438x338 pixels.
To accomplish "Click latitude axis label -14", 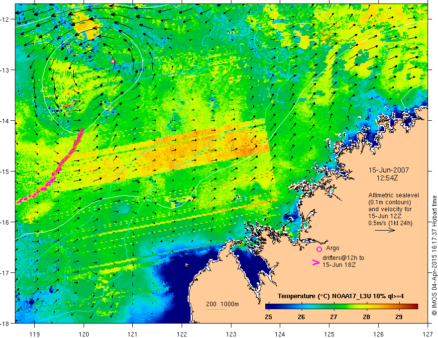I will coord(5,121).
